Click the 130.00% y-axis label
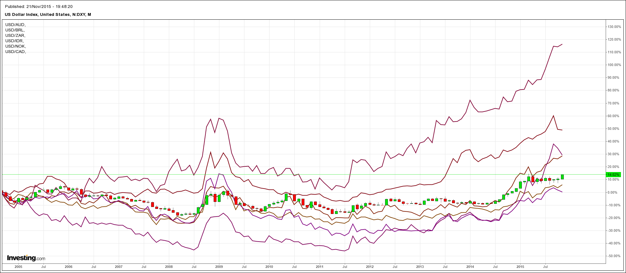626x273 pixels. point(614,27)
